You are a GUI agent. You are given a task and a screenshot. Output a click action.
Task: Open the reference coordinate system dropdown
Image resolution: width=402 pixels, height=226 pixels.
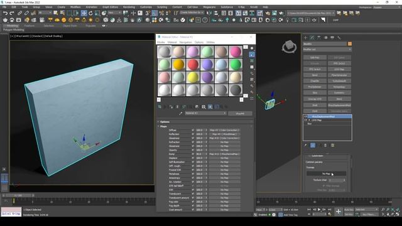tap(114, 13)
